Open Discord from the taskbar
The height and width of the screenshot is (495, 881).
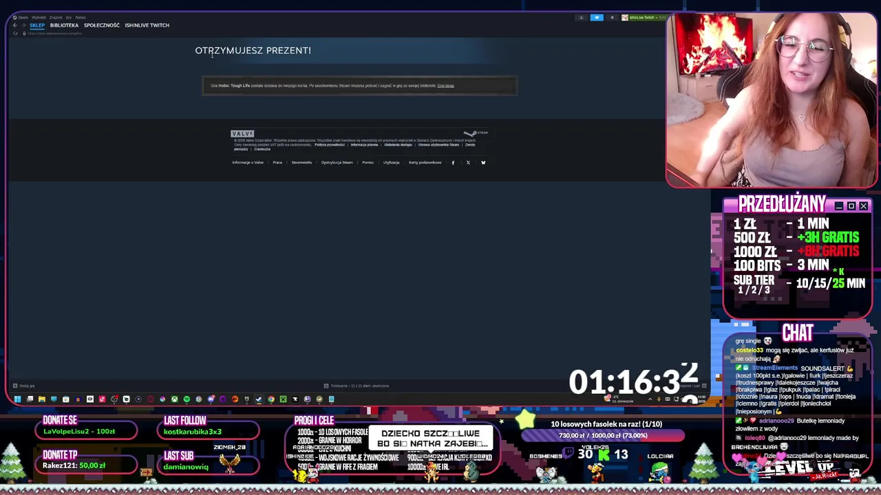pos(211,399)
